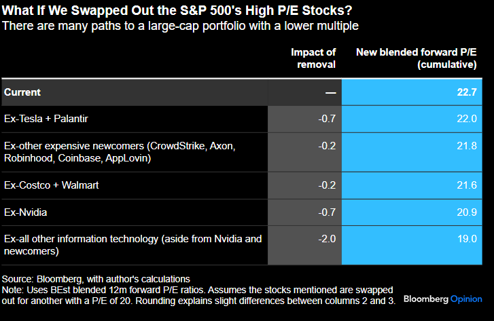Click the subtitle about large-cap portfolio paths
494x321 pixels.
180,26
